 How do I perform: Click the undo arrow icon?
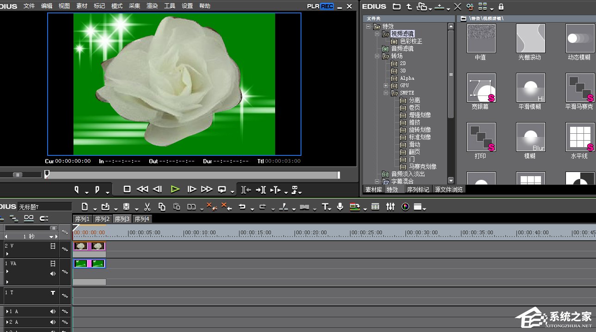point(241,207)
